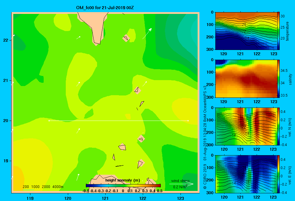Click the 'vel. E (m/s)' axis label
295x201 pixels.
[x=290, y=175]
